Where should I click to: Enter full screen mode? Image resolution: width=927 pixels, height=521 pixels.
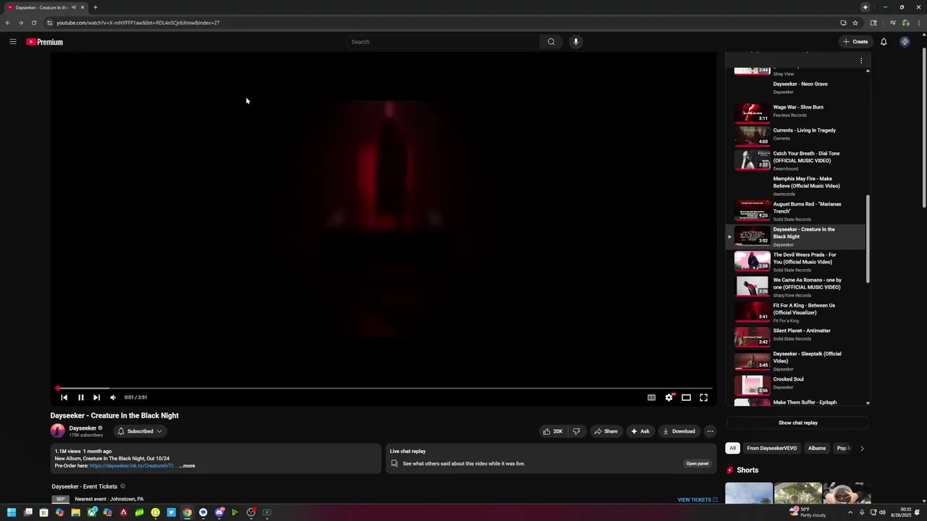[x=703, y=397]
